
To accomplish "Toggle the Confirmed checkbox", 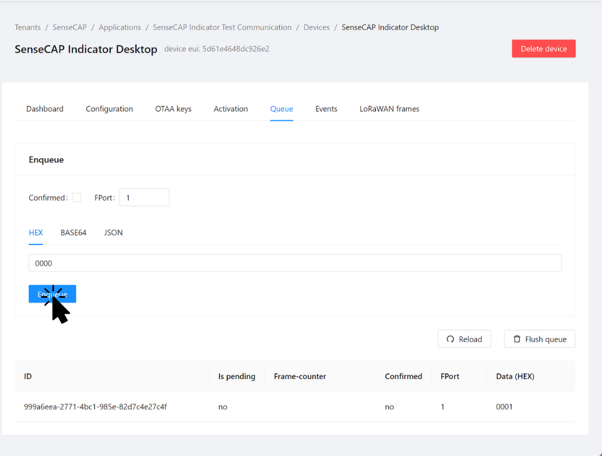I will click(x=77, y=198).
